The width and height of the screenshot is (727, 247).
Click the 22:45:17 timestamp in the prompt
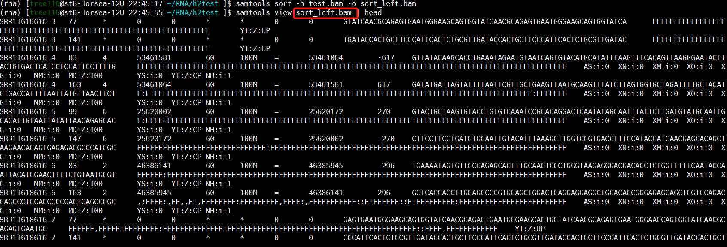click(x=146, y=3)
